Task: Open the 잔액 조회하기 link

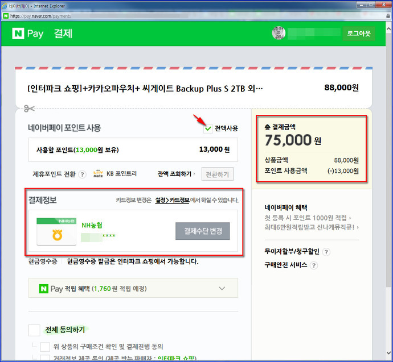Action: (x=176, y=174)
